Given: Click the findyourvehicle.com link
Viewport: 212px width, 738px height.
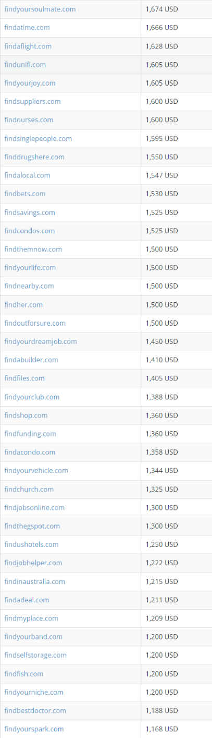Looking at the screenshot, I should click(36, 470).
